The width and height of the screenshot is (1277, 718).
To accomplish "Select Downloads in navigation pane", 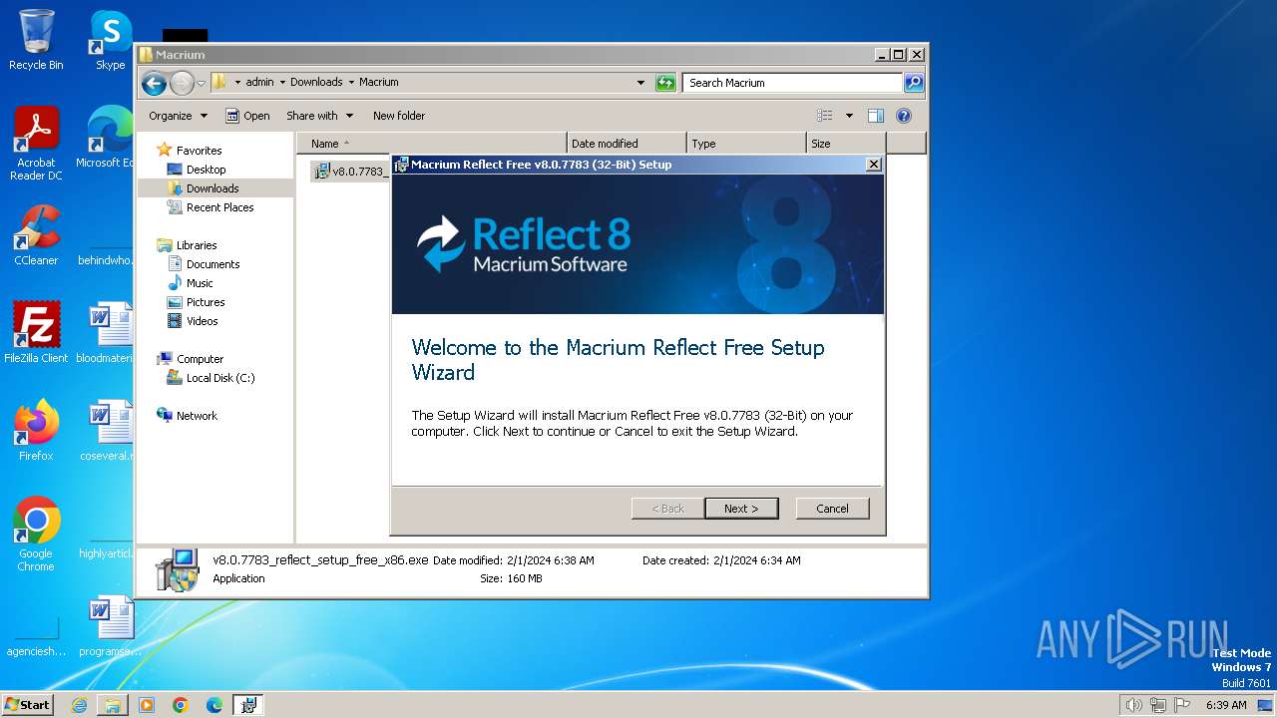I will click(213, 188).
